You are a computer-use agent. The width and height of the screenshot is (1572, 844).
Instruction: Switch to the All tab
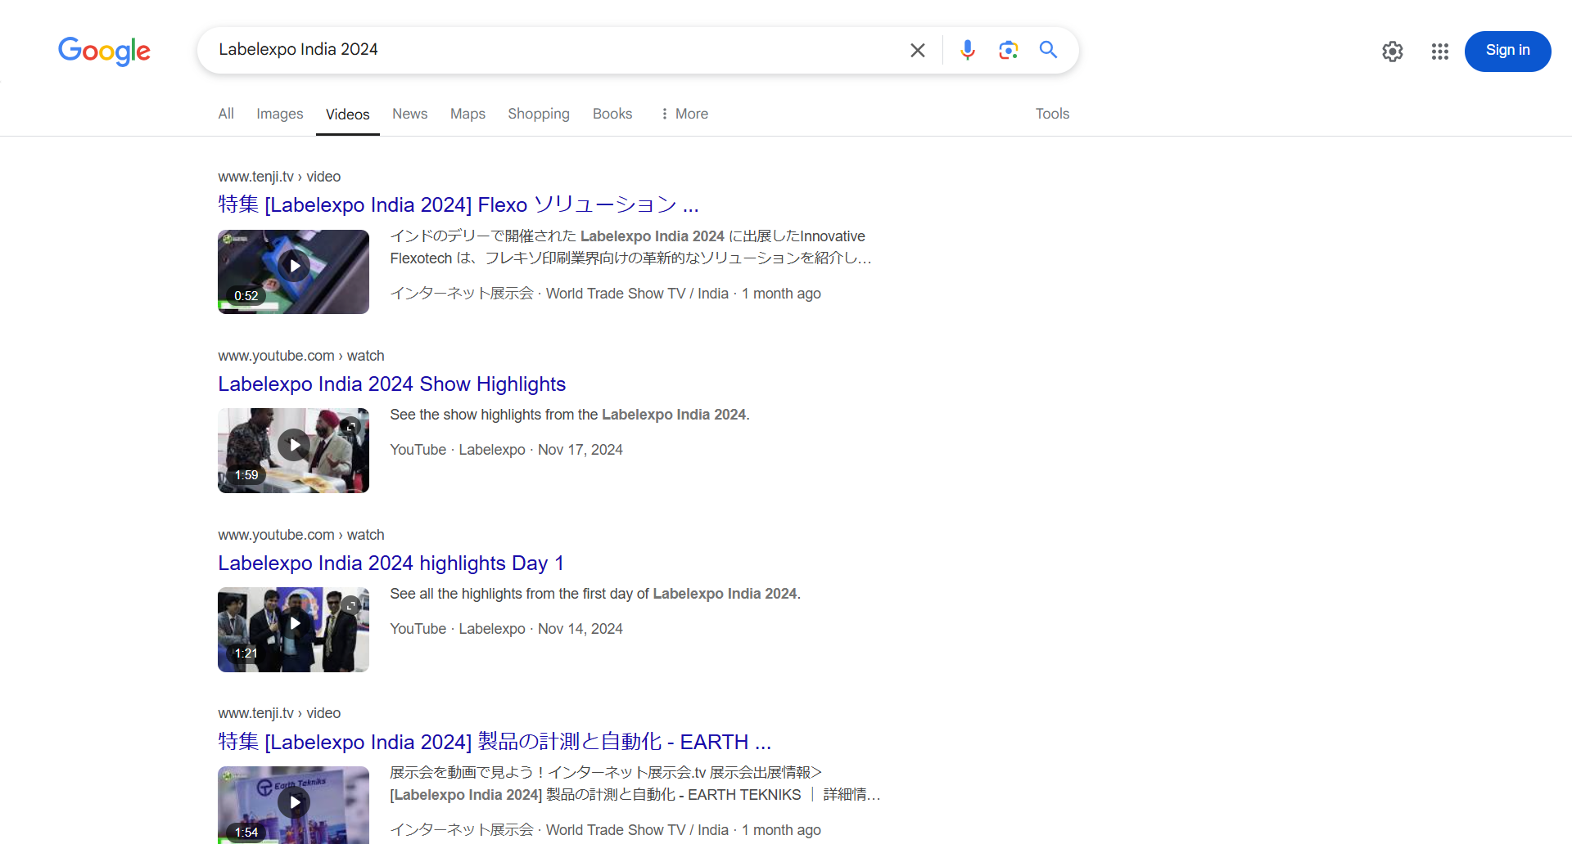click(x=226, y=114)
